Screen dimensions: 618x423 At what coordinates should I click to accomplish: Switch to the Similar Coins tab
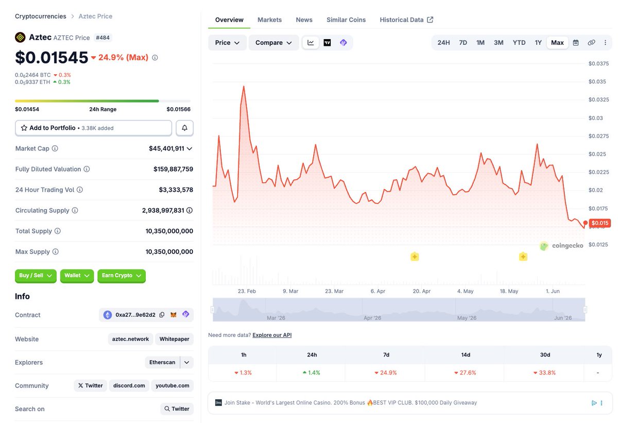click(x=346, y=20)
